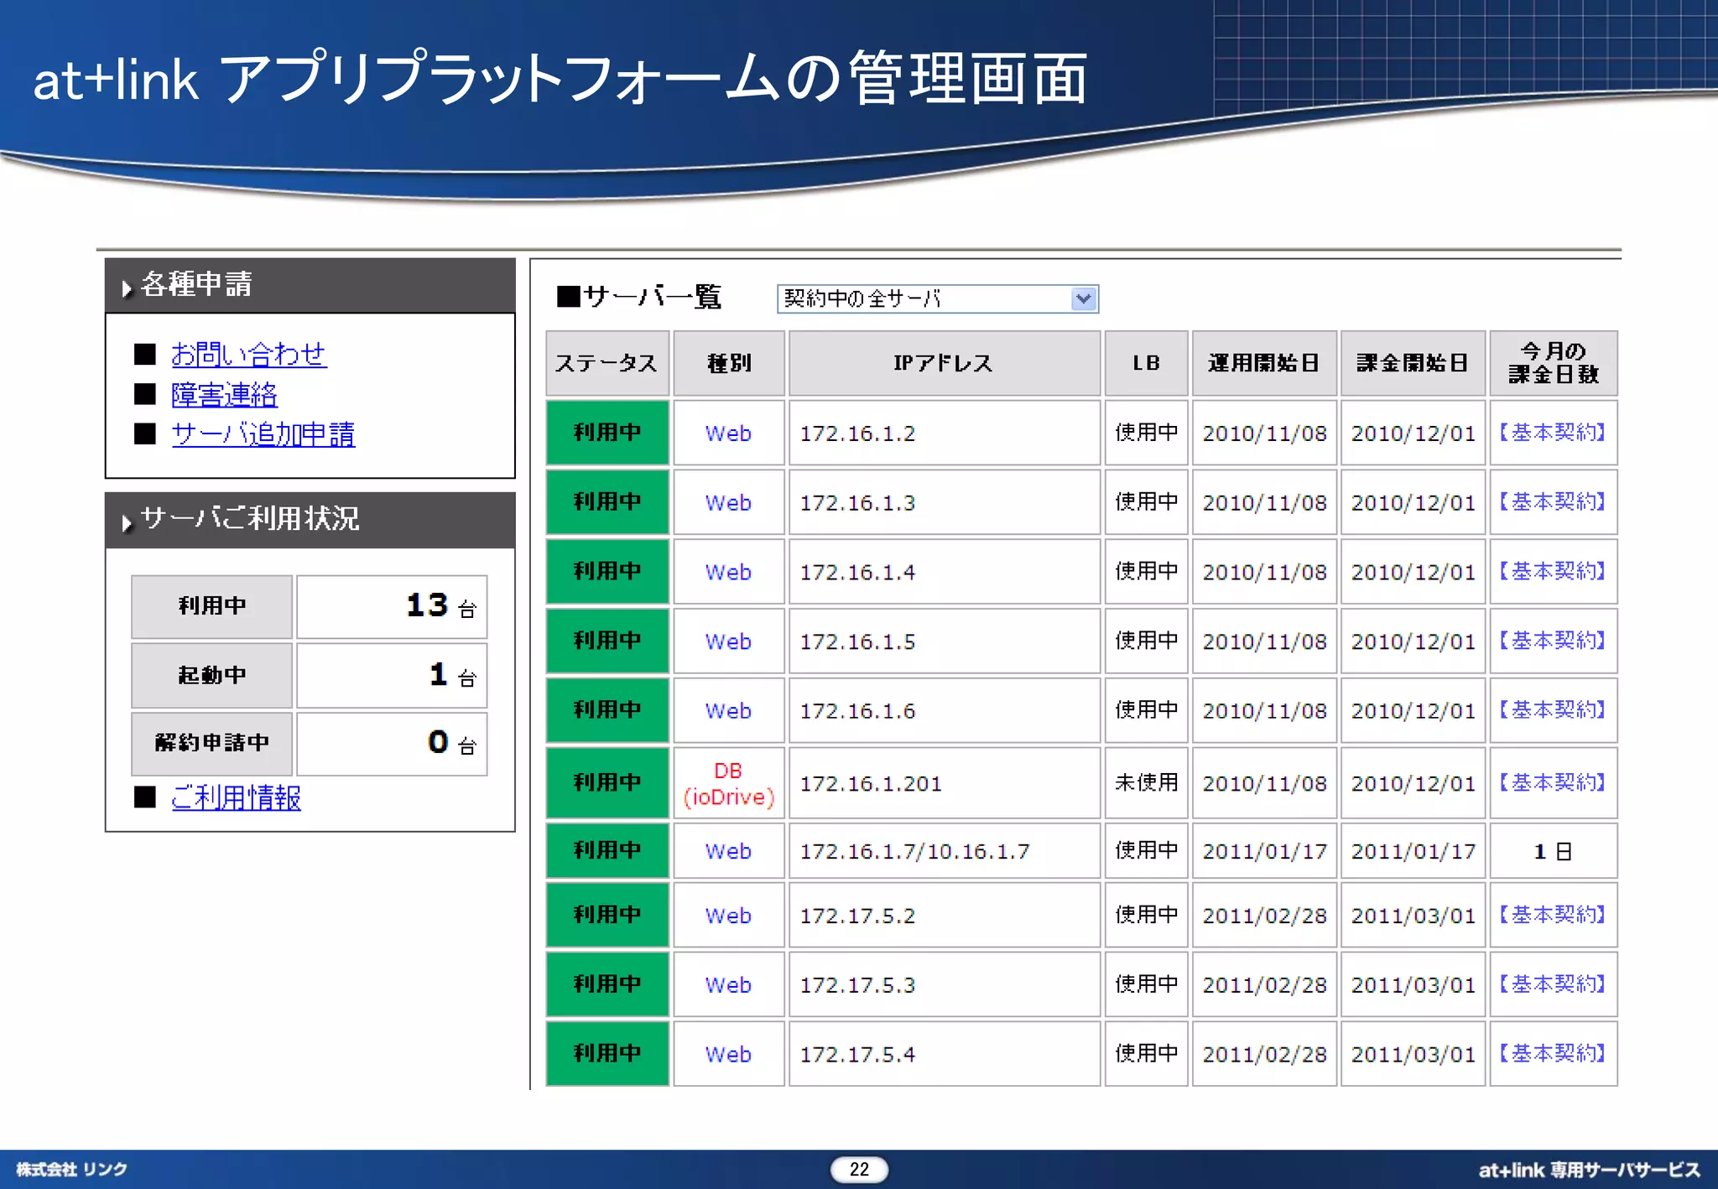Click 【基本契約】 in the 172.16.1.3 row
1718x1189 pixels.
click(1553, 502)
